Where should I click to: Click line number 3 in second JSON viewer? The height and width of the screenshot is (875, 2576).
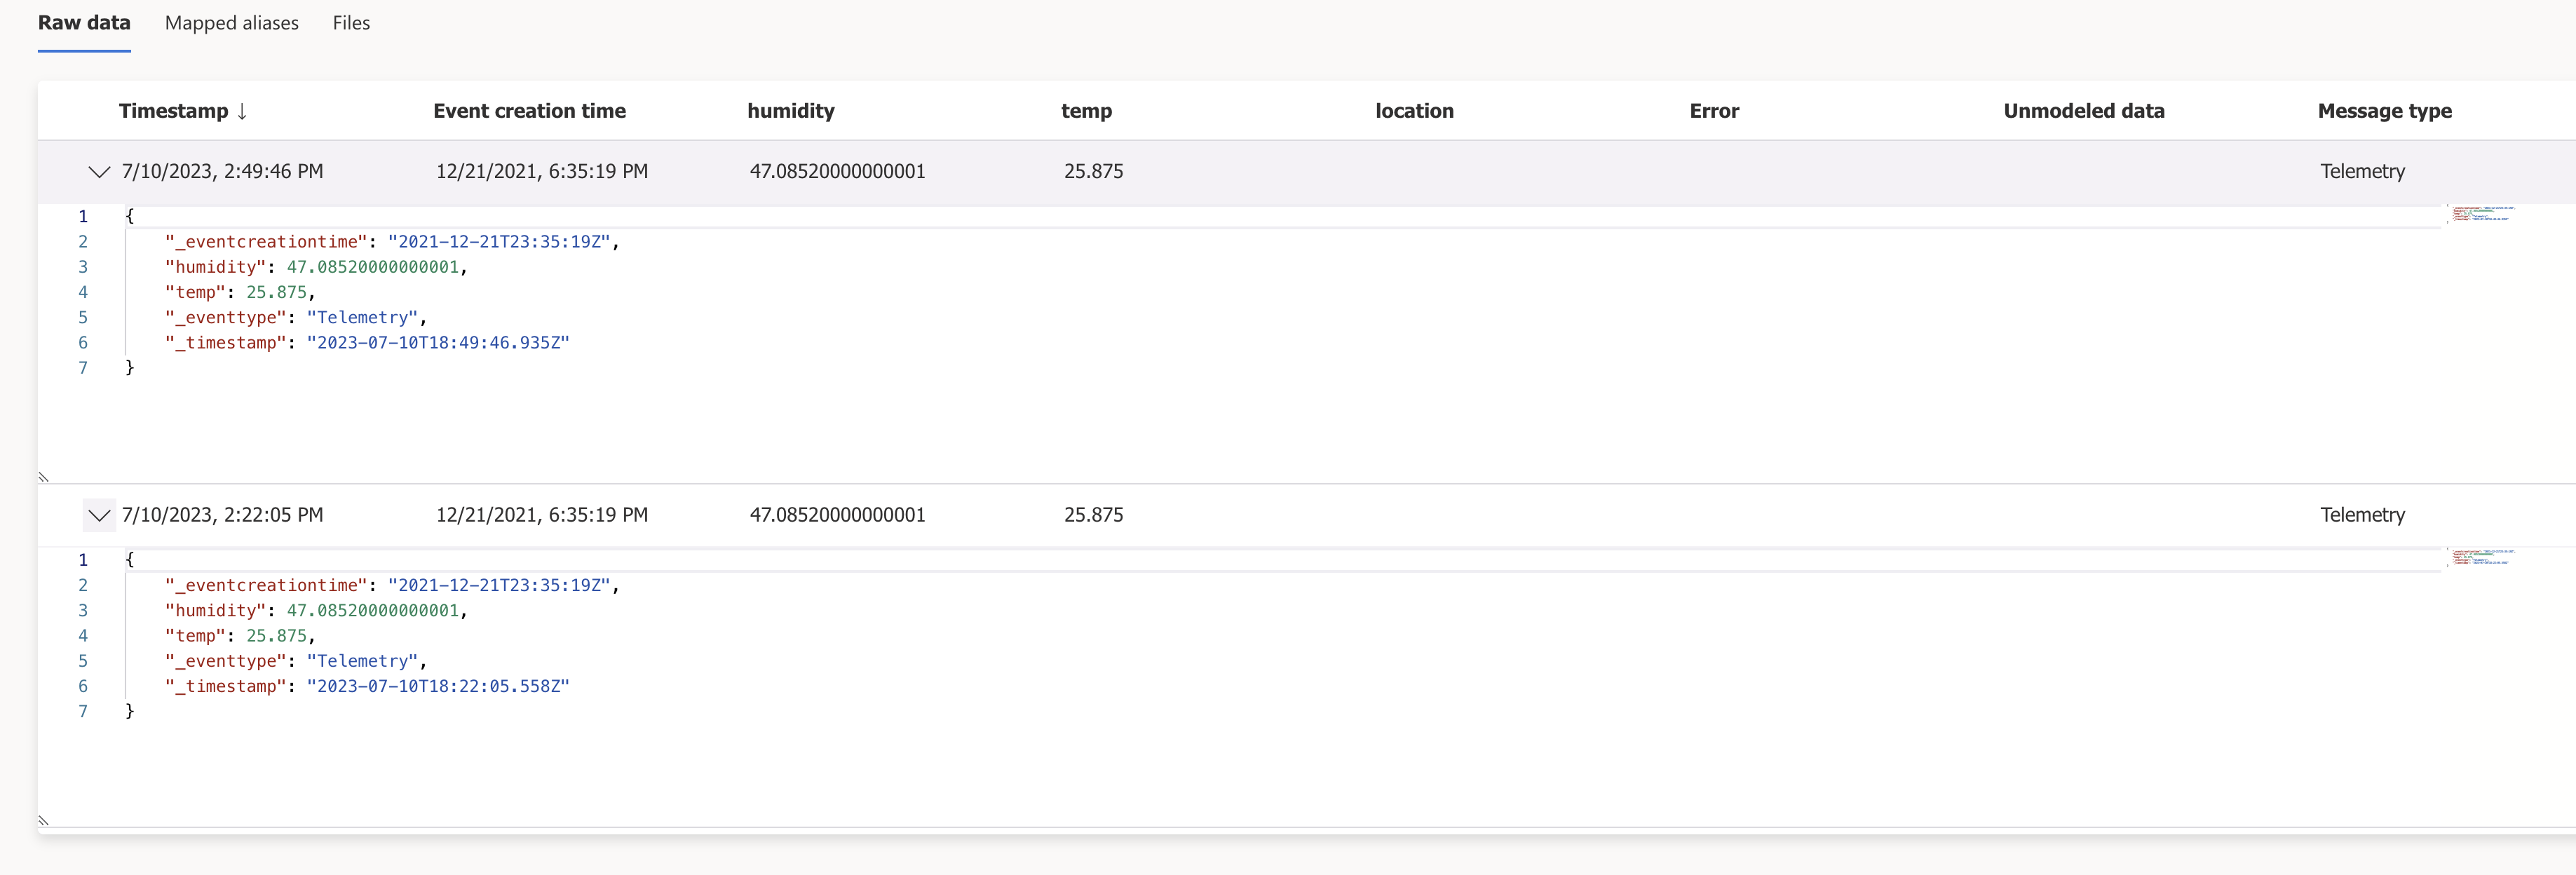(83, 610)
